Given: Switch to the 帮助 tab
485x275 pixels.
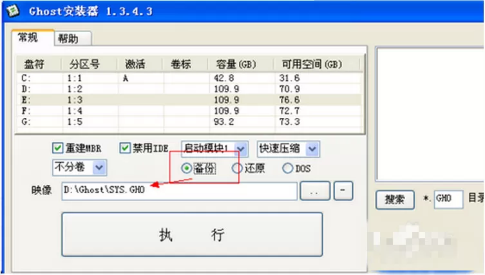Looking at the screenshot, I should point(73,39).
